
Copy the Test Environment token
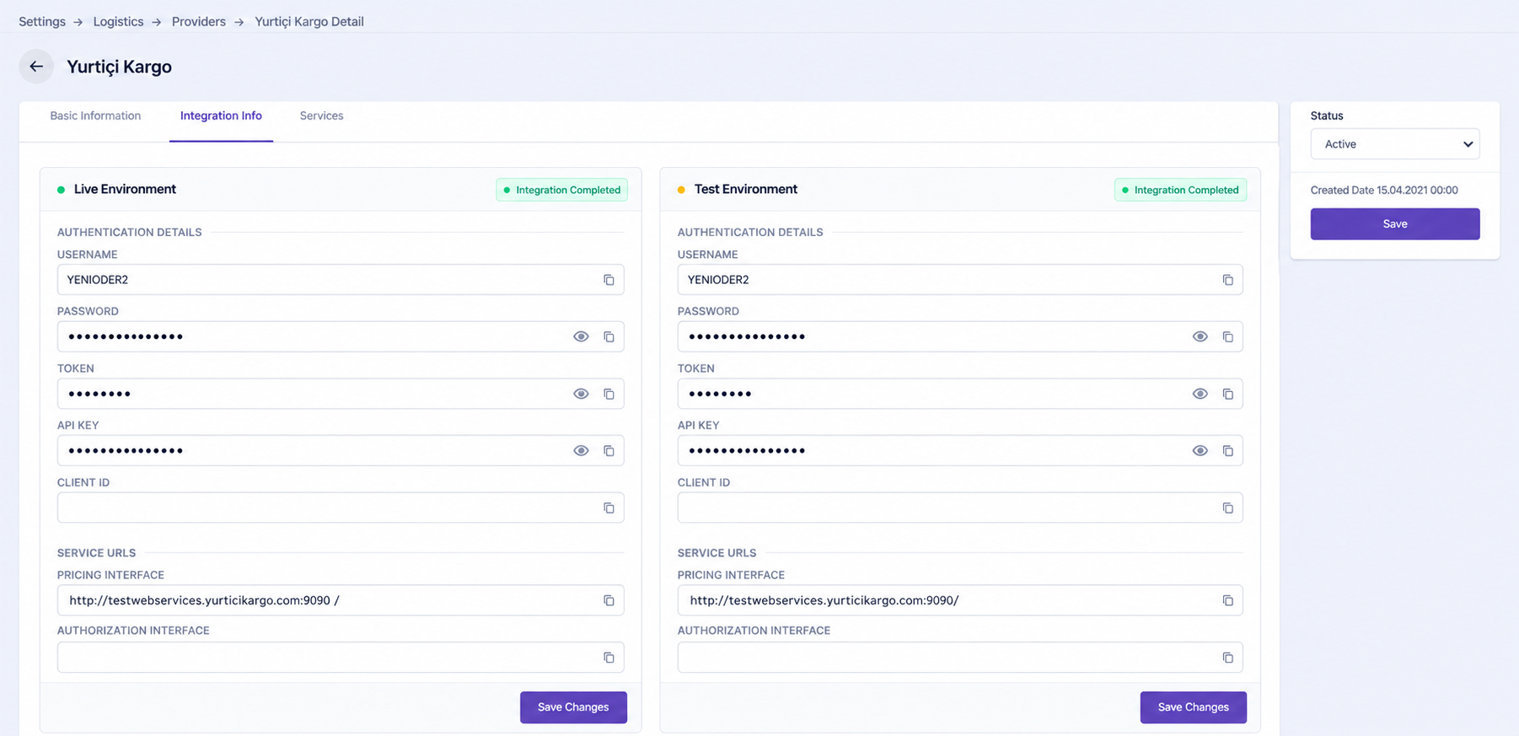point(1228,394)
